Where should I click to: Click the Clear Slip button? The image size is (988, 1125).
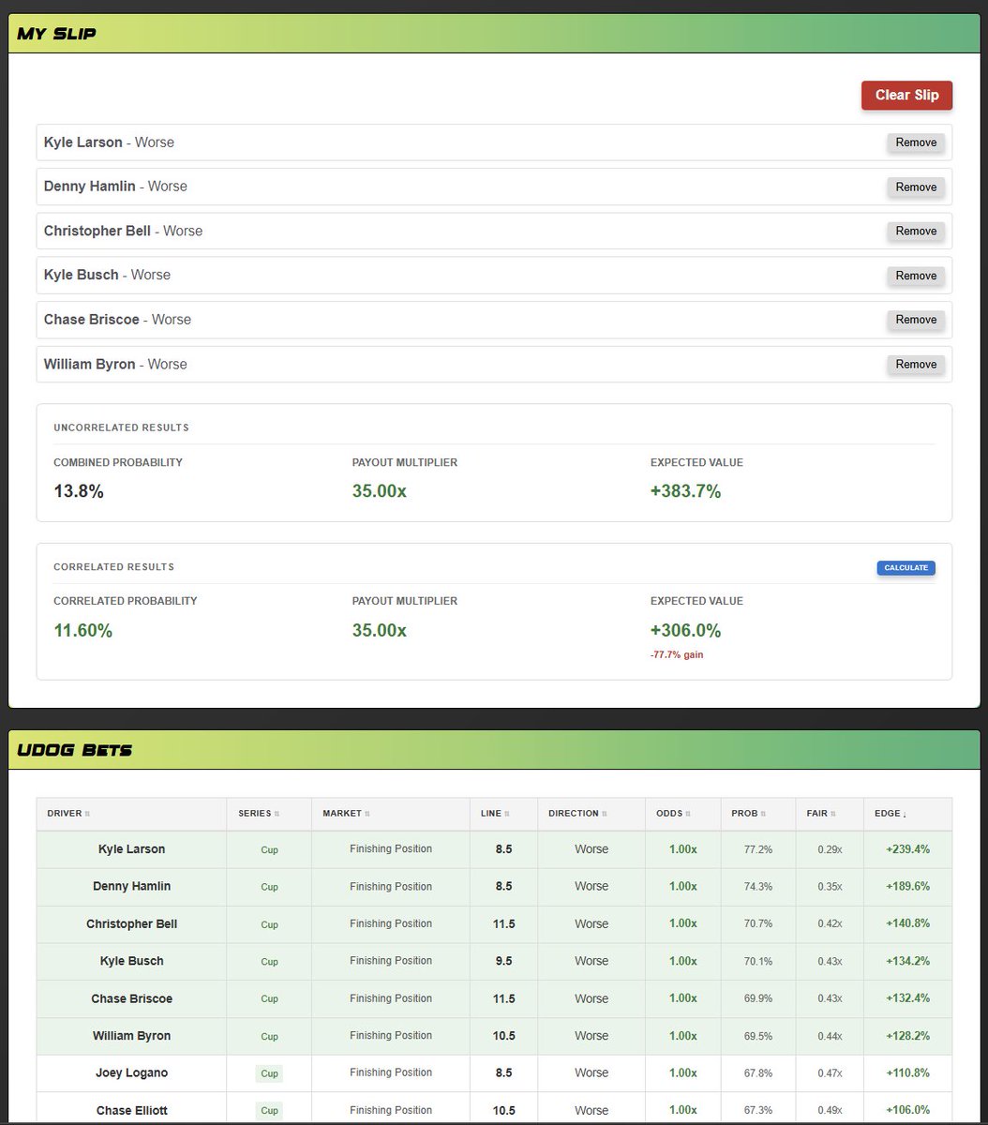[906, 95]
